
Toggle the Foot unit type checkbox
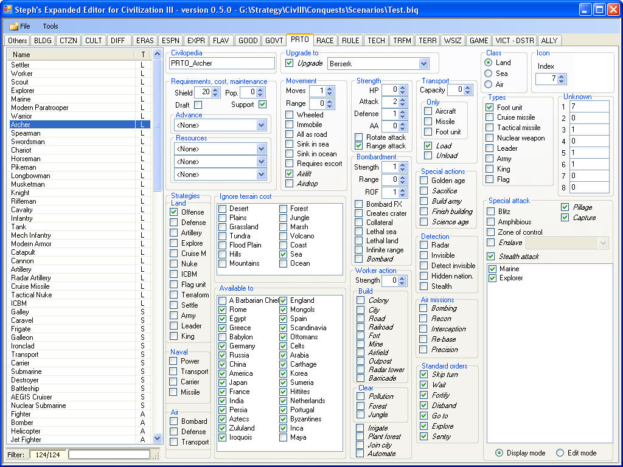(490, 107)
